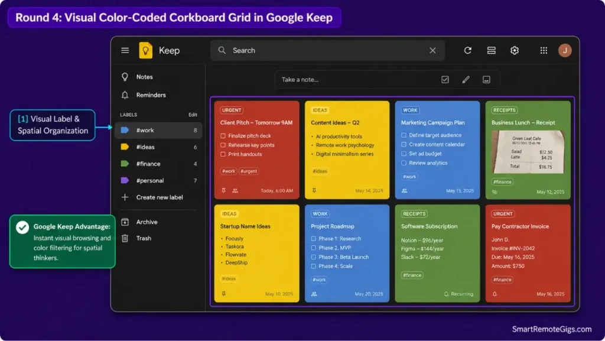This screenshot has width=605, height=341.
Task: Link icon on Business Lunch receipt note
Action: tap(495, 191)
